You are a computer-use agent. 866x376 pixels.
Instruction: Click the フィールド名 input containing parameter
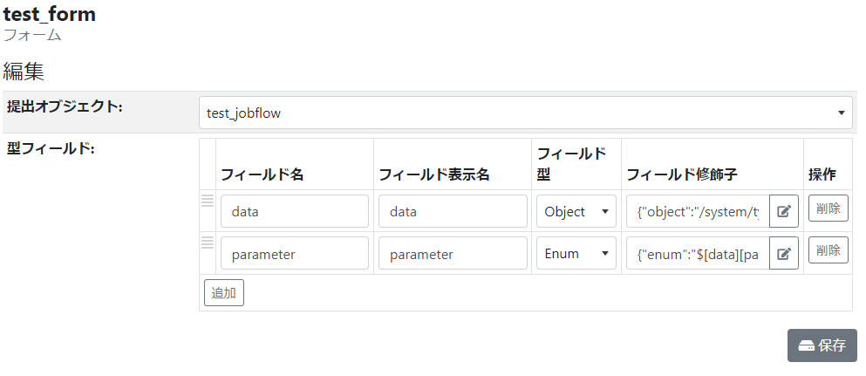tap(295, 254)
